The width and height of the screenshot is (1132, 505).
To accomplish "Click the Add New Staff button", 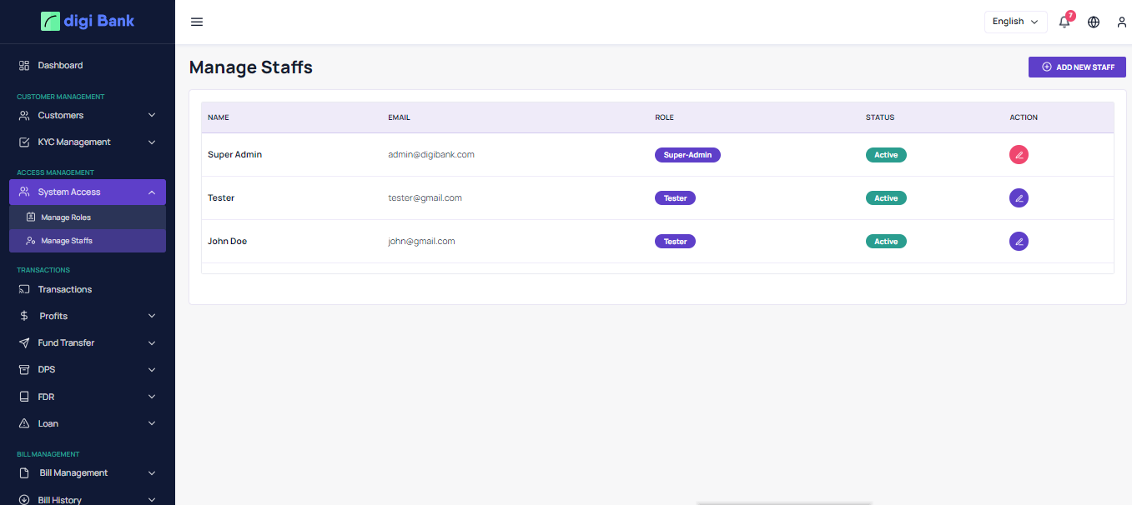I will click(x=1077, y=67).
